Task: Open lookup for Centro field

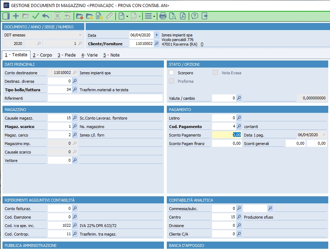Action: click(239, 217)
